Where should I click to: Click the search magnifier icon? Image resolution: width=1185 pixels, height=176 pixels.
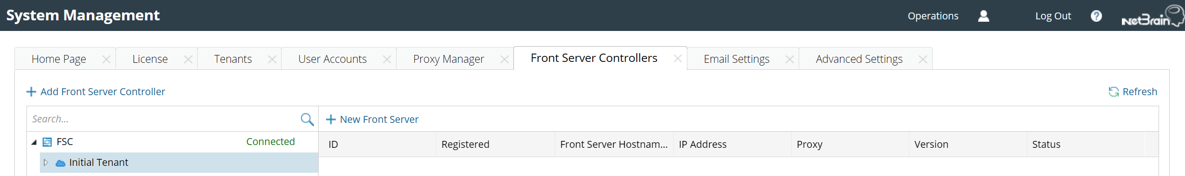307,119
